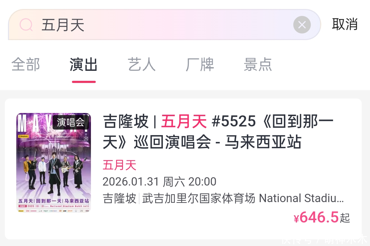Screen dimensions: 370x246
Task: Tap 取消 to cancel search
Action: [x=345, y=24]
